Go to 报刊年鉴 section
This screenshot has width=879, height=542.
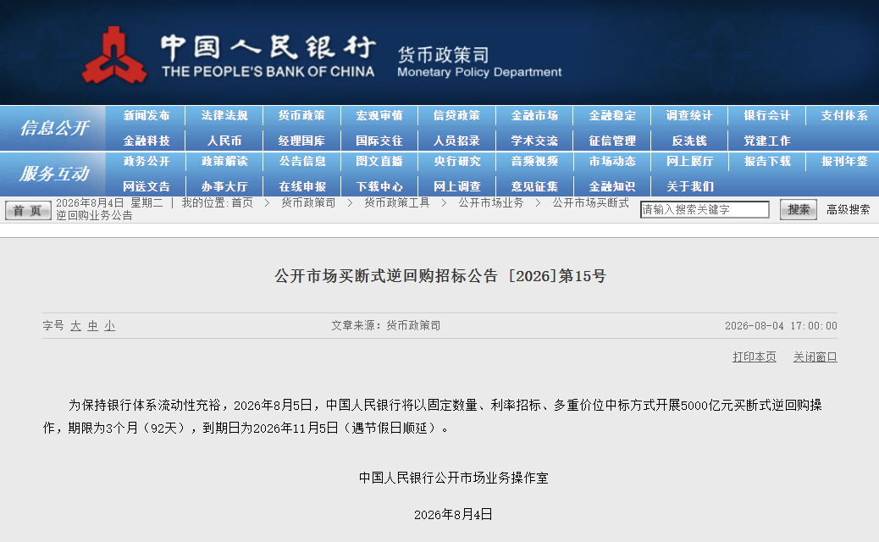pos(844,162)
